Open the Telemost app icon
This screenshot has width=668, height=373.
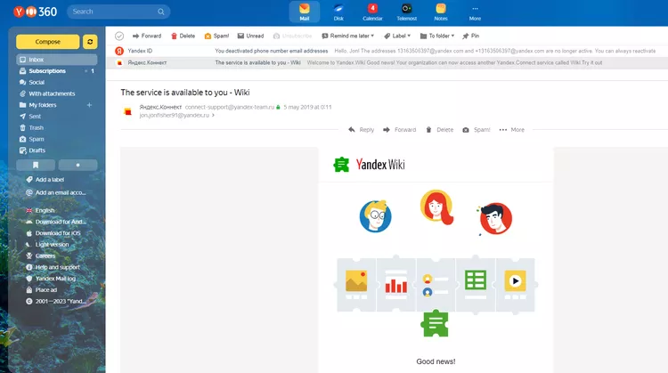click(406, 12)
